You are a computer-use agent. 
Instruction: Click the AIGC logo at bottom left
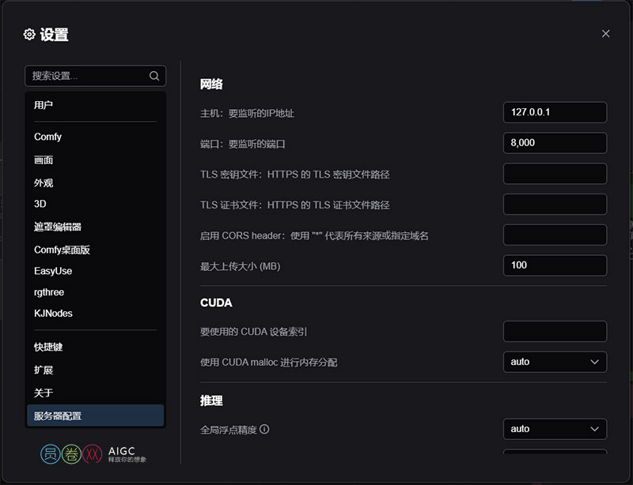click(x=93, y=454)
